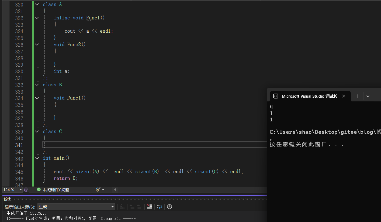Collapse Func1 in class B at line 334

pos(37,98)
